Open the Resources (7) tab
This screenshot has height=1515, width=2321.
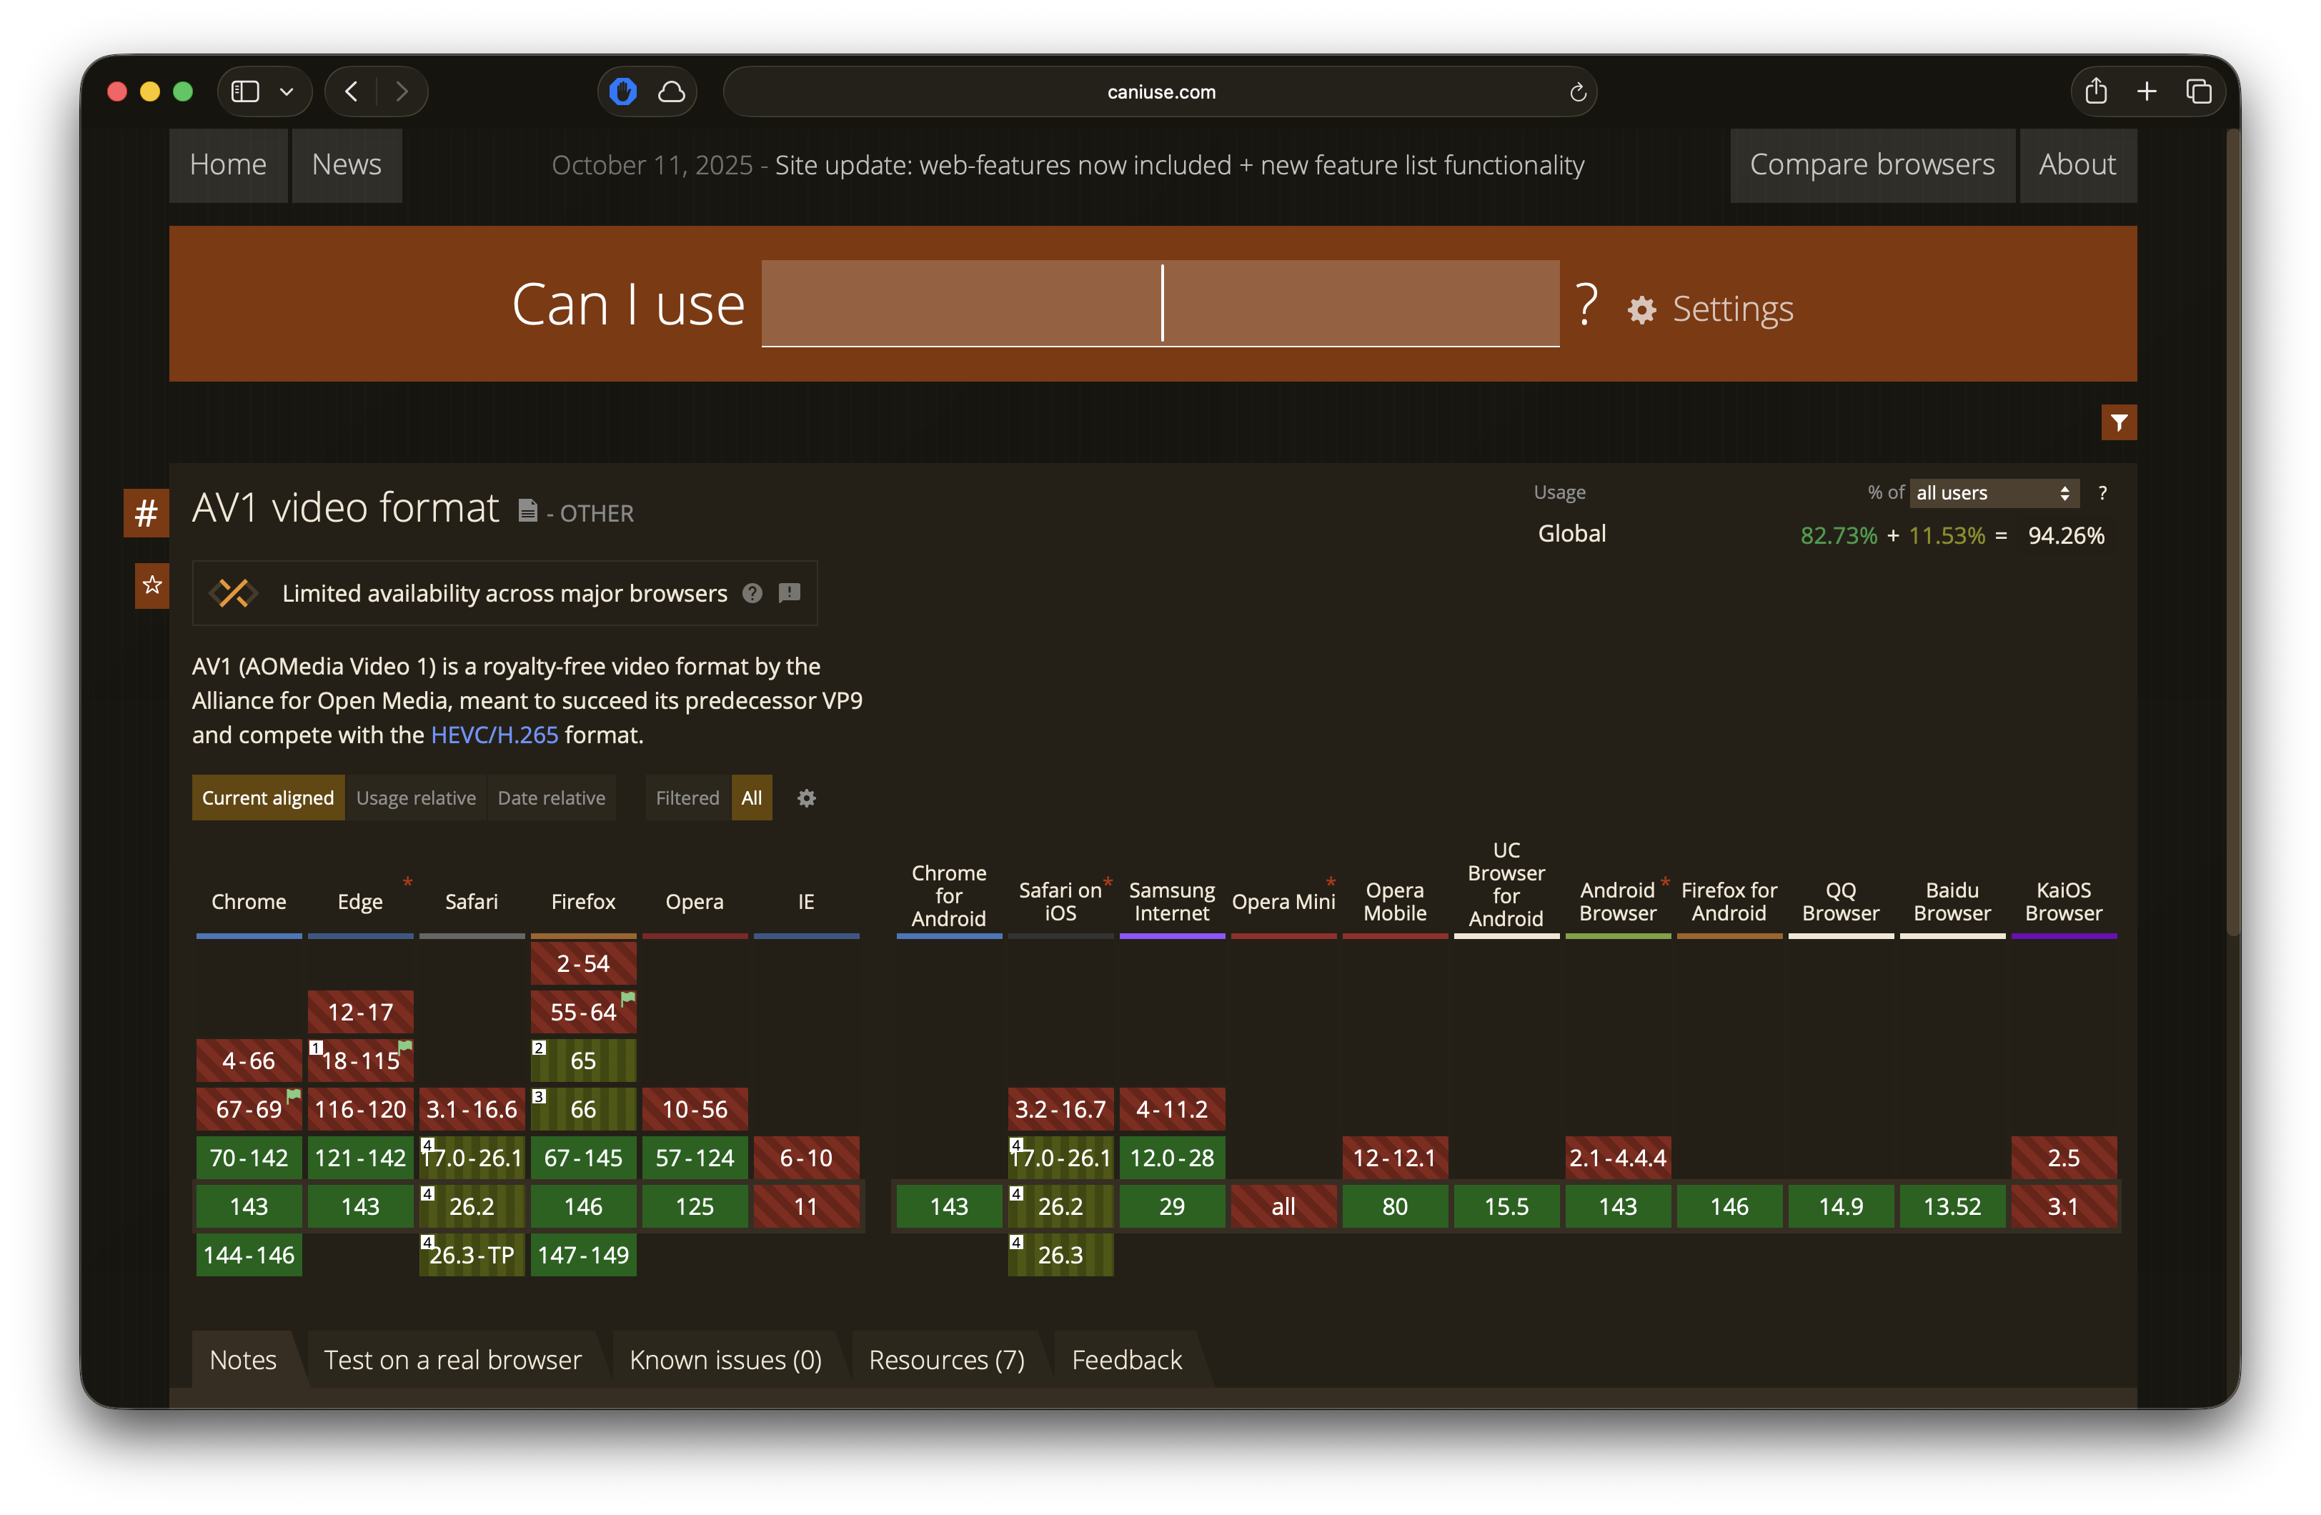pos(946,1359)
